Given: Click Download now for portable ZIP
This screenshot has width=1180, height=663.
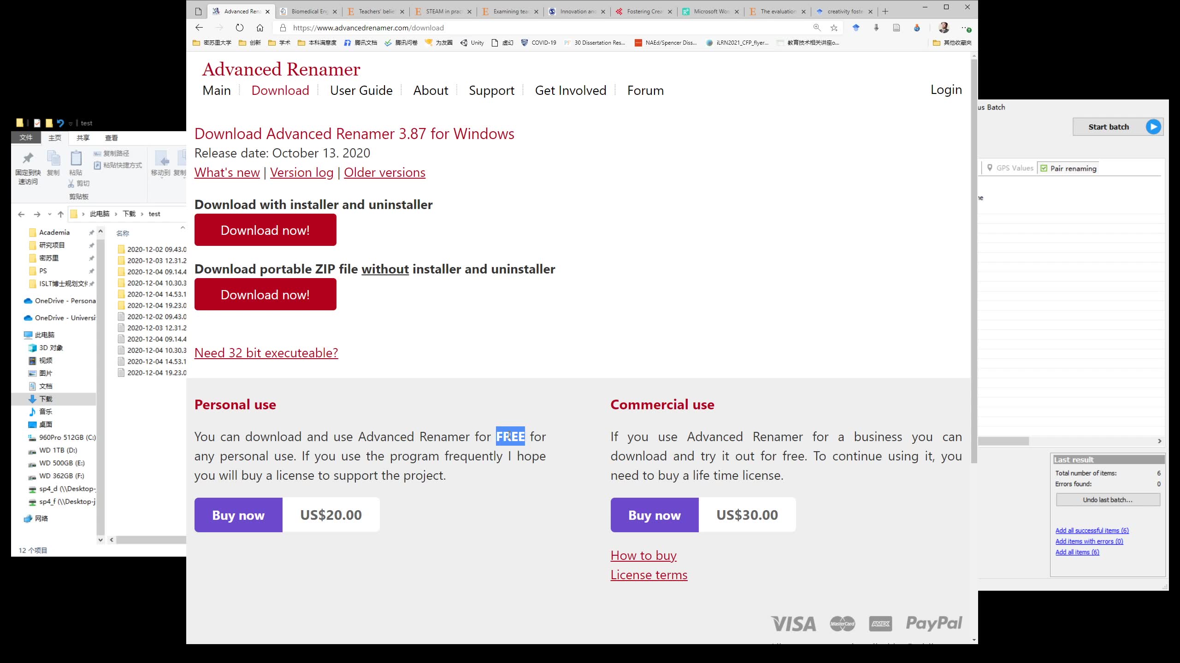Looking at the screenshot, I should [265, 295].
